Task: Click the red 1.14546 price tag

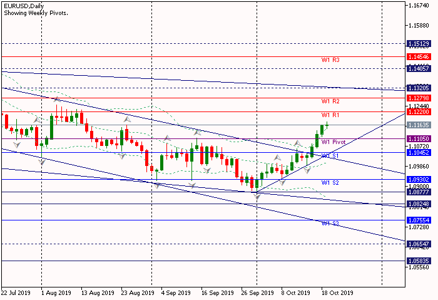Action: (417, 56)
